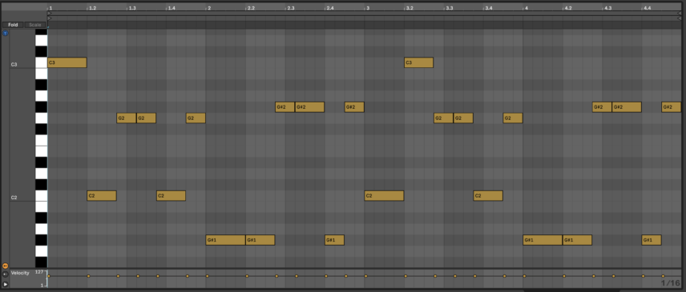Toggle the blue headphone preview icon

pos(6,33)
